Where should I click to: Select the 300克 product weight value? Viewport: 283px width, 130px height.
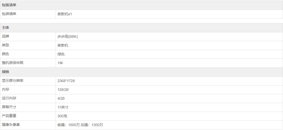point(62,116)
